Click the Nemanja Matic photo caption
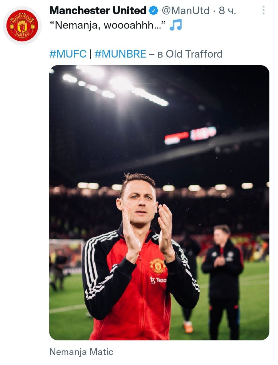Viewport: 278px width, 365px height. point(81,352)
